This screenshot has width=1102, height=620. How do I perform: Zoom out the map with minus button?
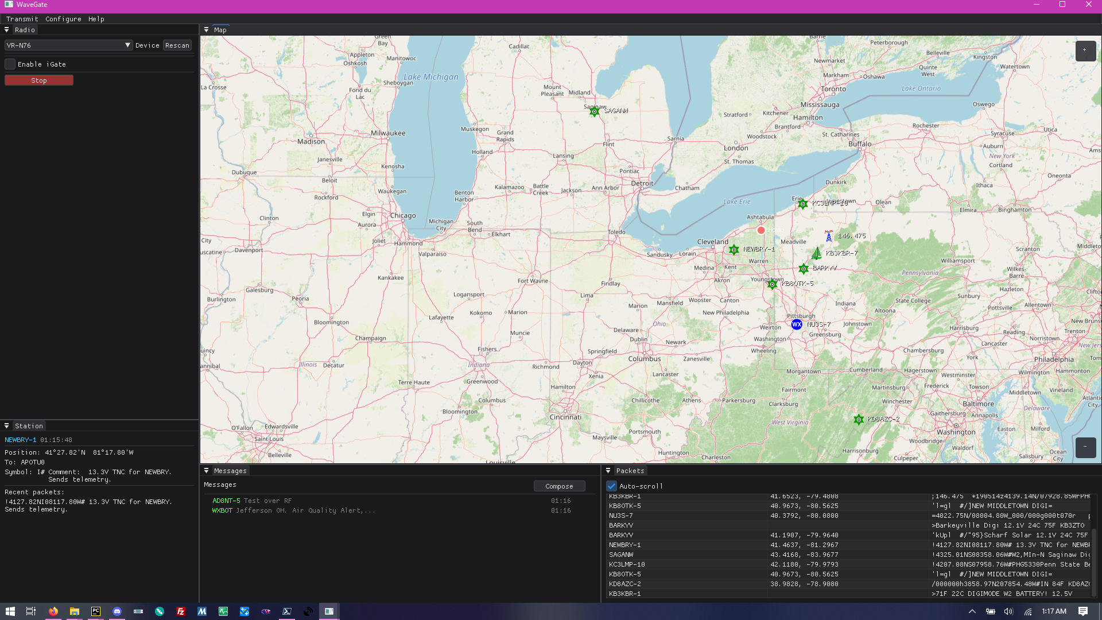(1085, 447)
